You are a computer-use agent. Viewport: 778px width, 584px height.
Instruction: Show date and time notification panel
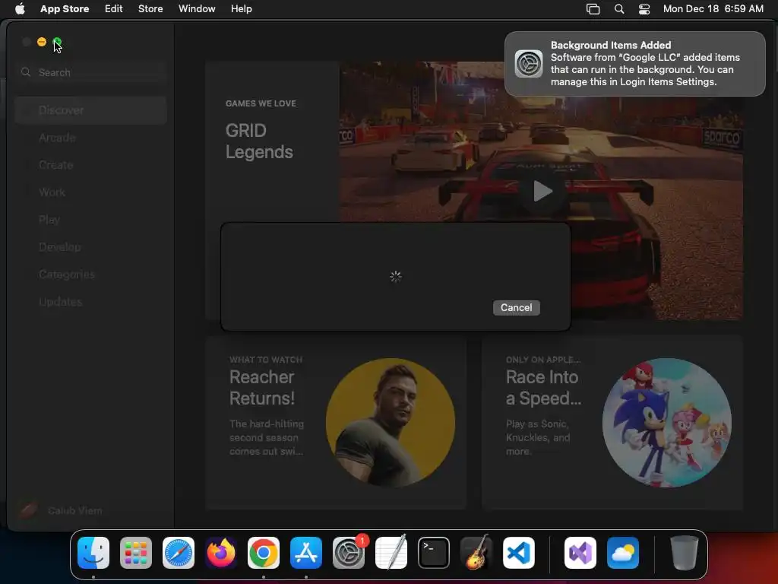pos(713,8)
